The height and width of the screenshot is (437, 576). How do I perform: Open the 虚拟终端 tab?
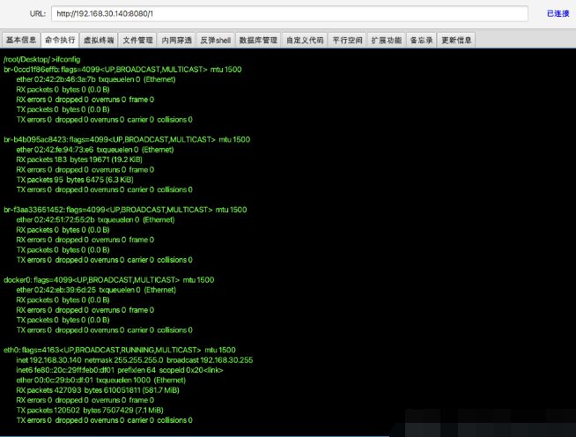point(99,40)
